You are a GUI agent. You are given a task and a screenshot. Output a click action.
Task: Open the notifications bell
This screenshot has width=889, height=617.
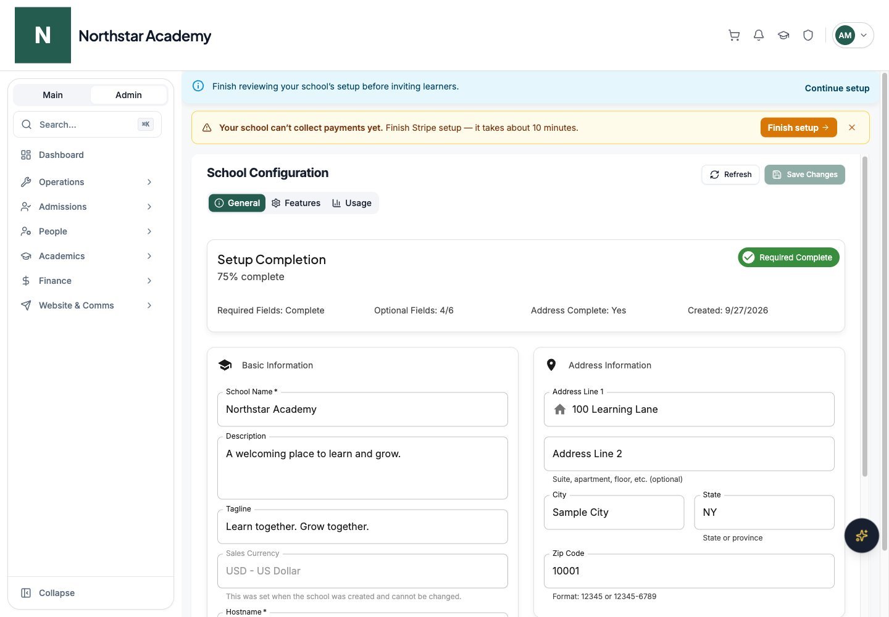point(759,35)
